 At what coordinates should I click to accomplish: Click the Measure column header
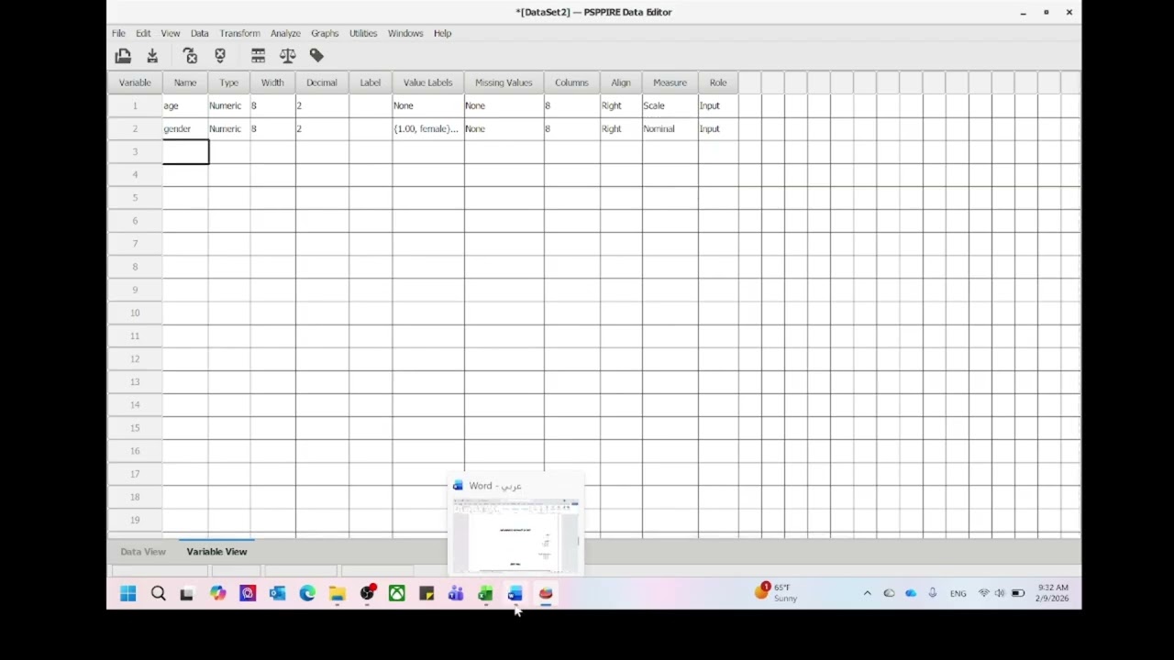pyautogui.click(x=670, y=82)
